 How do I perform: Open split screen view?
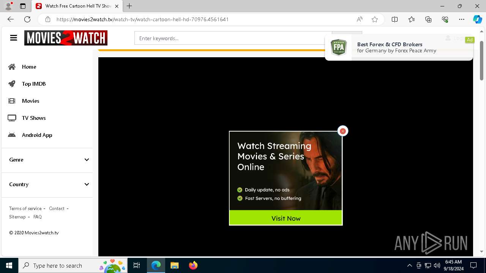394,19
